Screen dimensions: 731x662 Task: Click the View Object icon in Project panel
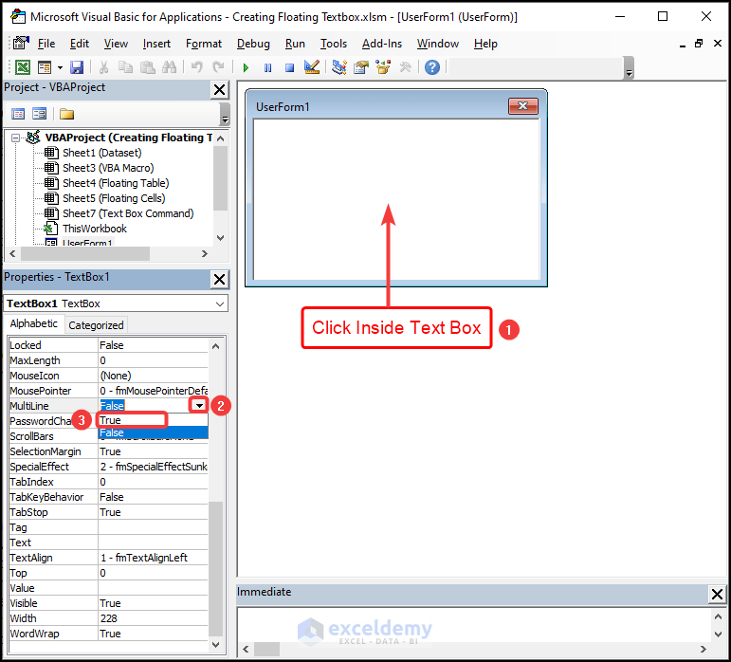coord(40,114)
